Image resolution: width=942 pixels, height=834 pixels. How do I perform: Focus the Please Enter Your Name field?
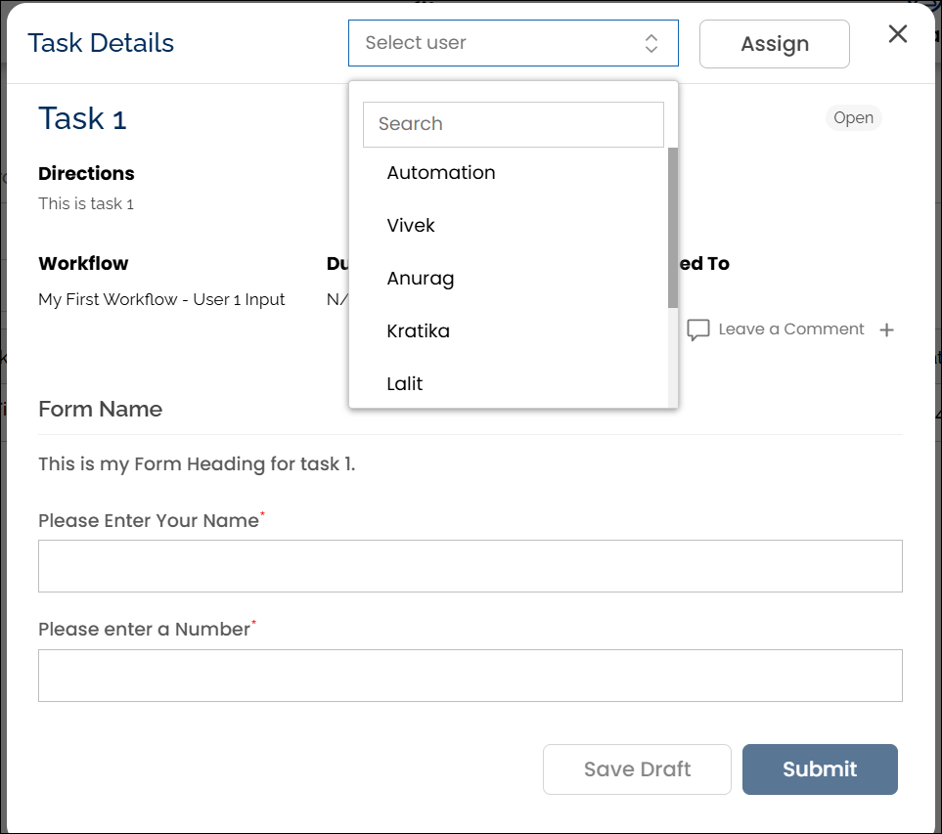point(470,566)
